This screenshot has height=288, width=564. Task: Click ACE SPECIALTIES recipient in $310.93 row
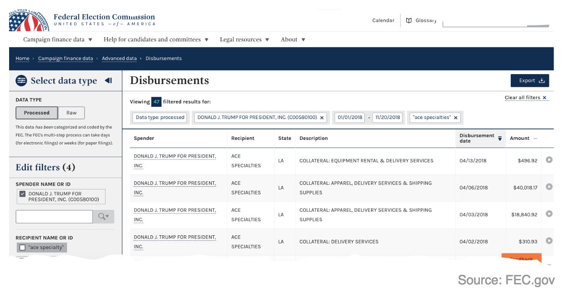(246, 242)
